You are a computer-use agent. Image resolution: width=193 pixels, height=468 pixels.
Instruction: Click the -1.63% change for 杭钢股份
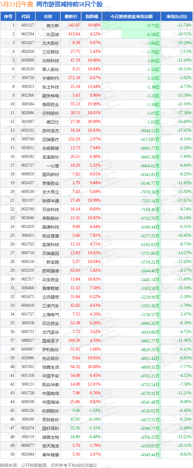click(x=95, y=411)
